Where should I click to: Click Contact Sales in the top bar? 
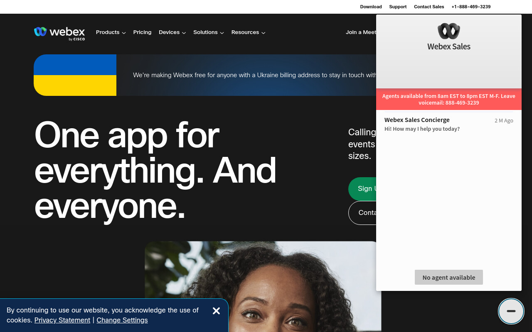(x=429, y=7)
